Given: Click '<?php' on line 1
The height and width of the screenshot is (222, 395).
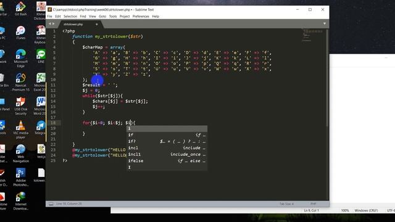Looking at the screenshot, I should tap(69, 31).
